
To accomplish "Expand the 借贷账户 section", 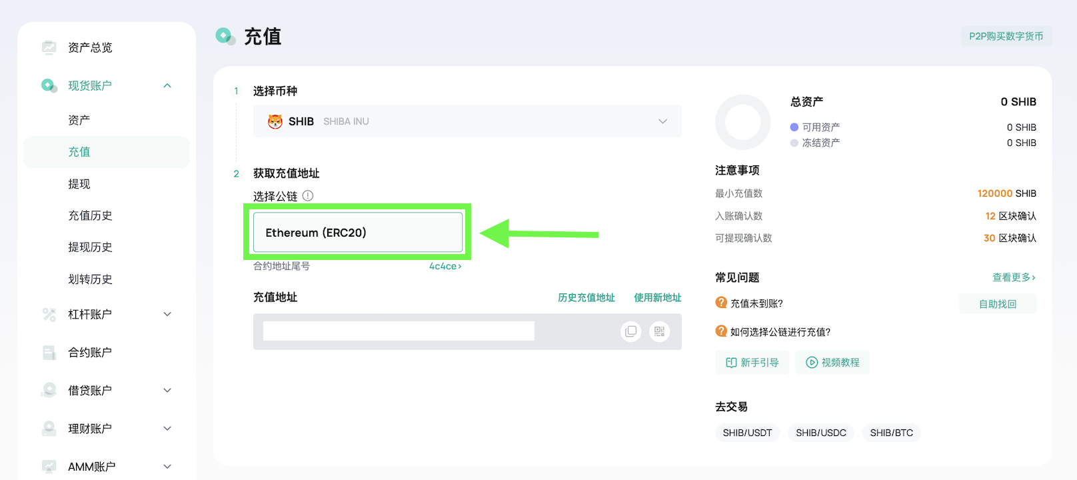I will pos(167,390).
